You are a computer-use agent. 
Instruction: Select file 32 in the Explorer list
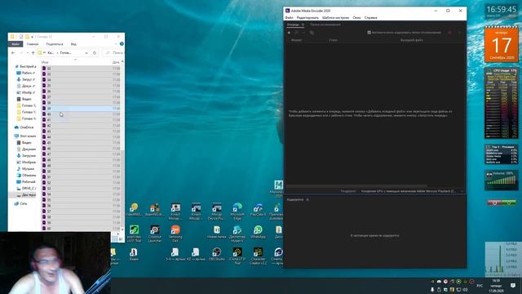click(x=81, y=69)
